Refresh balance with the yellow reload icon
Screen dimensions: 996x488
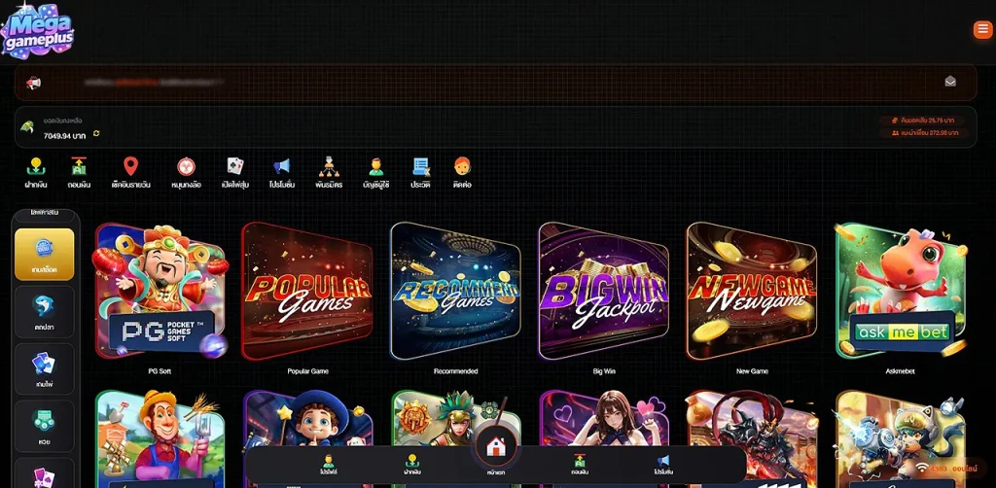tap(96, 134)
